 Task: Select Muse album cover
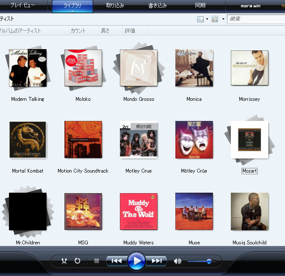point(194,211)
